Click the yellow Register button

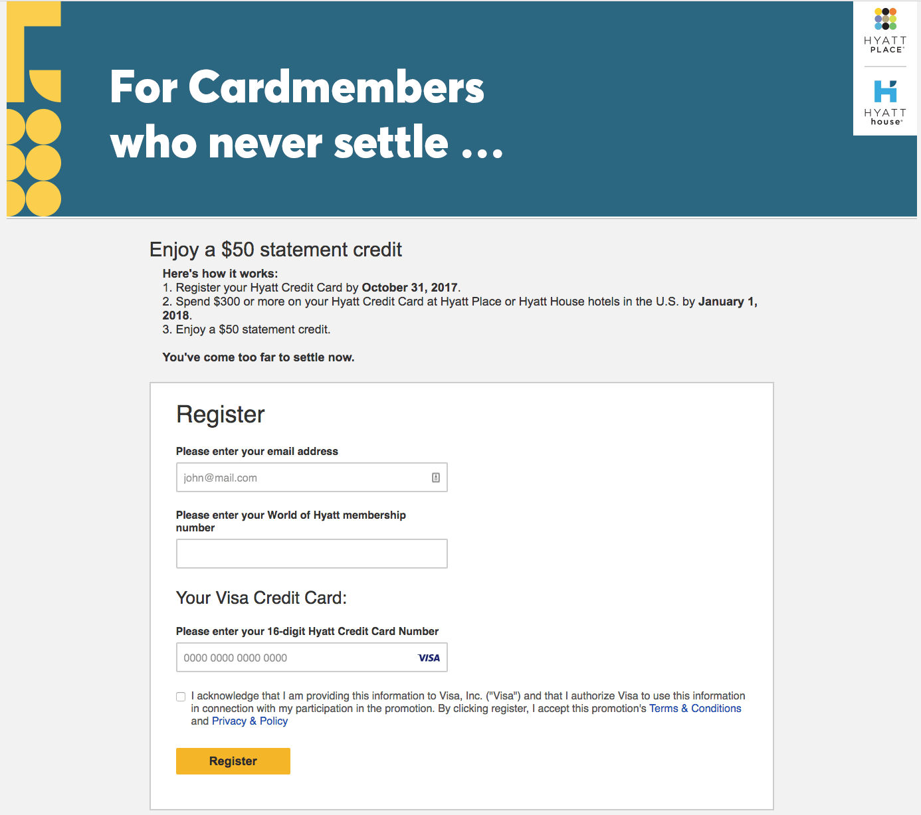pos(233,761)
